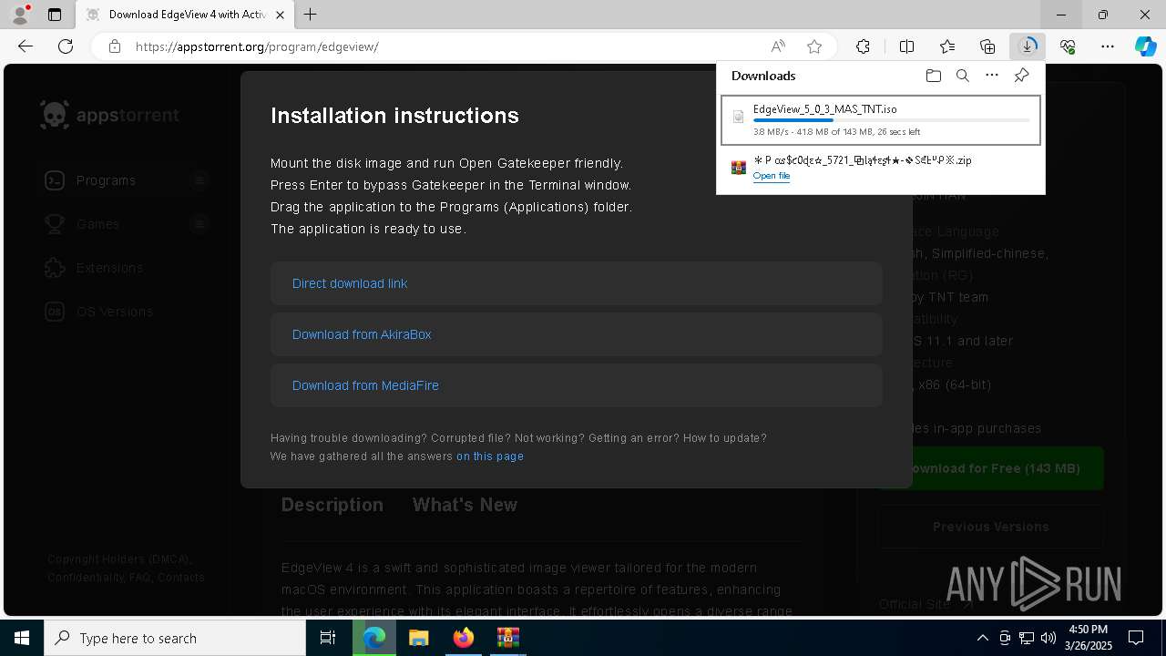Image resolution: width=1166 pixels, height=656 pixels.
Task: Select the zip download entry name
Action: 862,160
